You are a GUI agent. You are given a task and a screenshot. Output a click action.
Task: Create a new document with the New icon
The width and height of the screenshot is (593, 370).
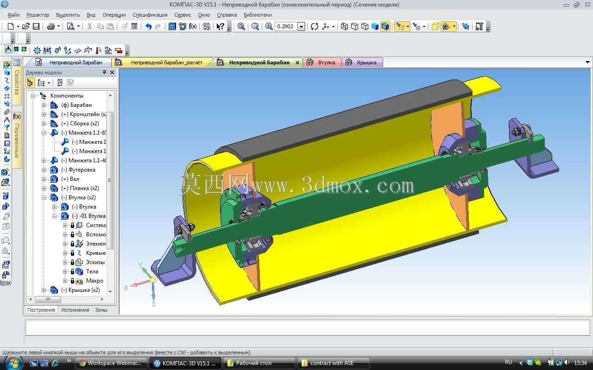click(x=11, y=26)
